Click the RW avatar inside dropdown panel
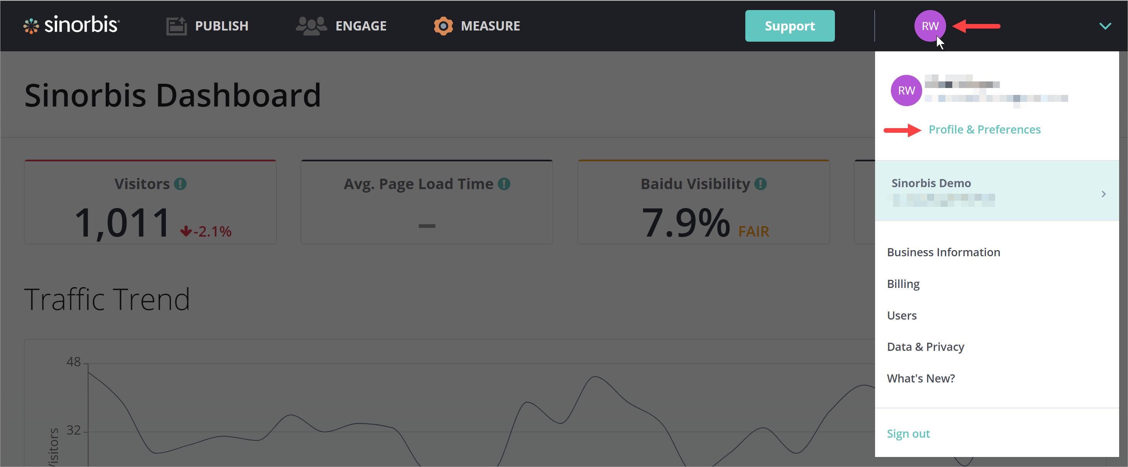Screen dimensions: 1128x467 (x=906, y=91)
